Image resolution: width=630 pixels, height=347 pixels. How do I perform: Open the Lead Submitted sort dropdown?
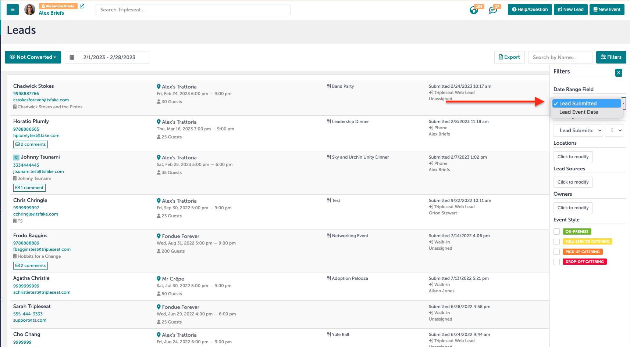(578, 130)
